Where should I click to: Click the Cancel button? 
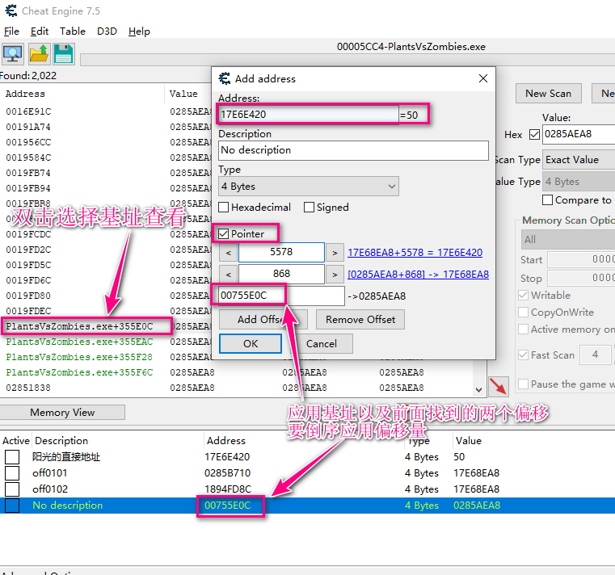[322, 344]
